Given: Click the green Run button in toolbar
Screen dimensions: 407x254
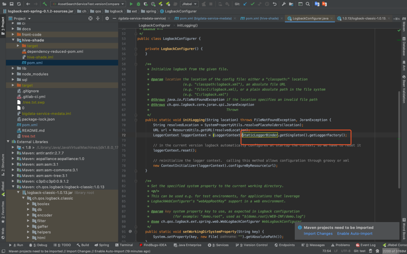Looking at the screenshot, I should (x=131, y=4).
